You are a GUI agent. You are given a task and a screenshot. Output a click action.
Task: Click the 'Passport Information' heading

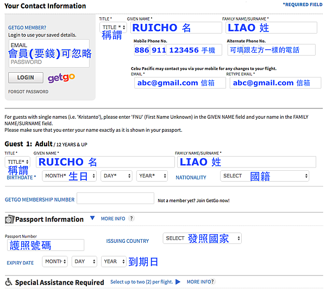pyautogui.click(x=49, y=220)
